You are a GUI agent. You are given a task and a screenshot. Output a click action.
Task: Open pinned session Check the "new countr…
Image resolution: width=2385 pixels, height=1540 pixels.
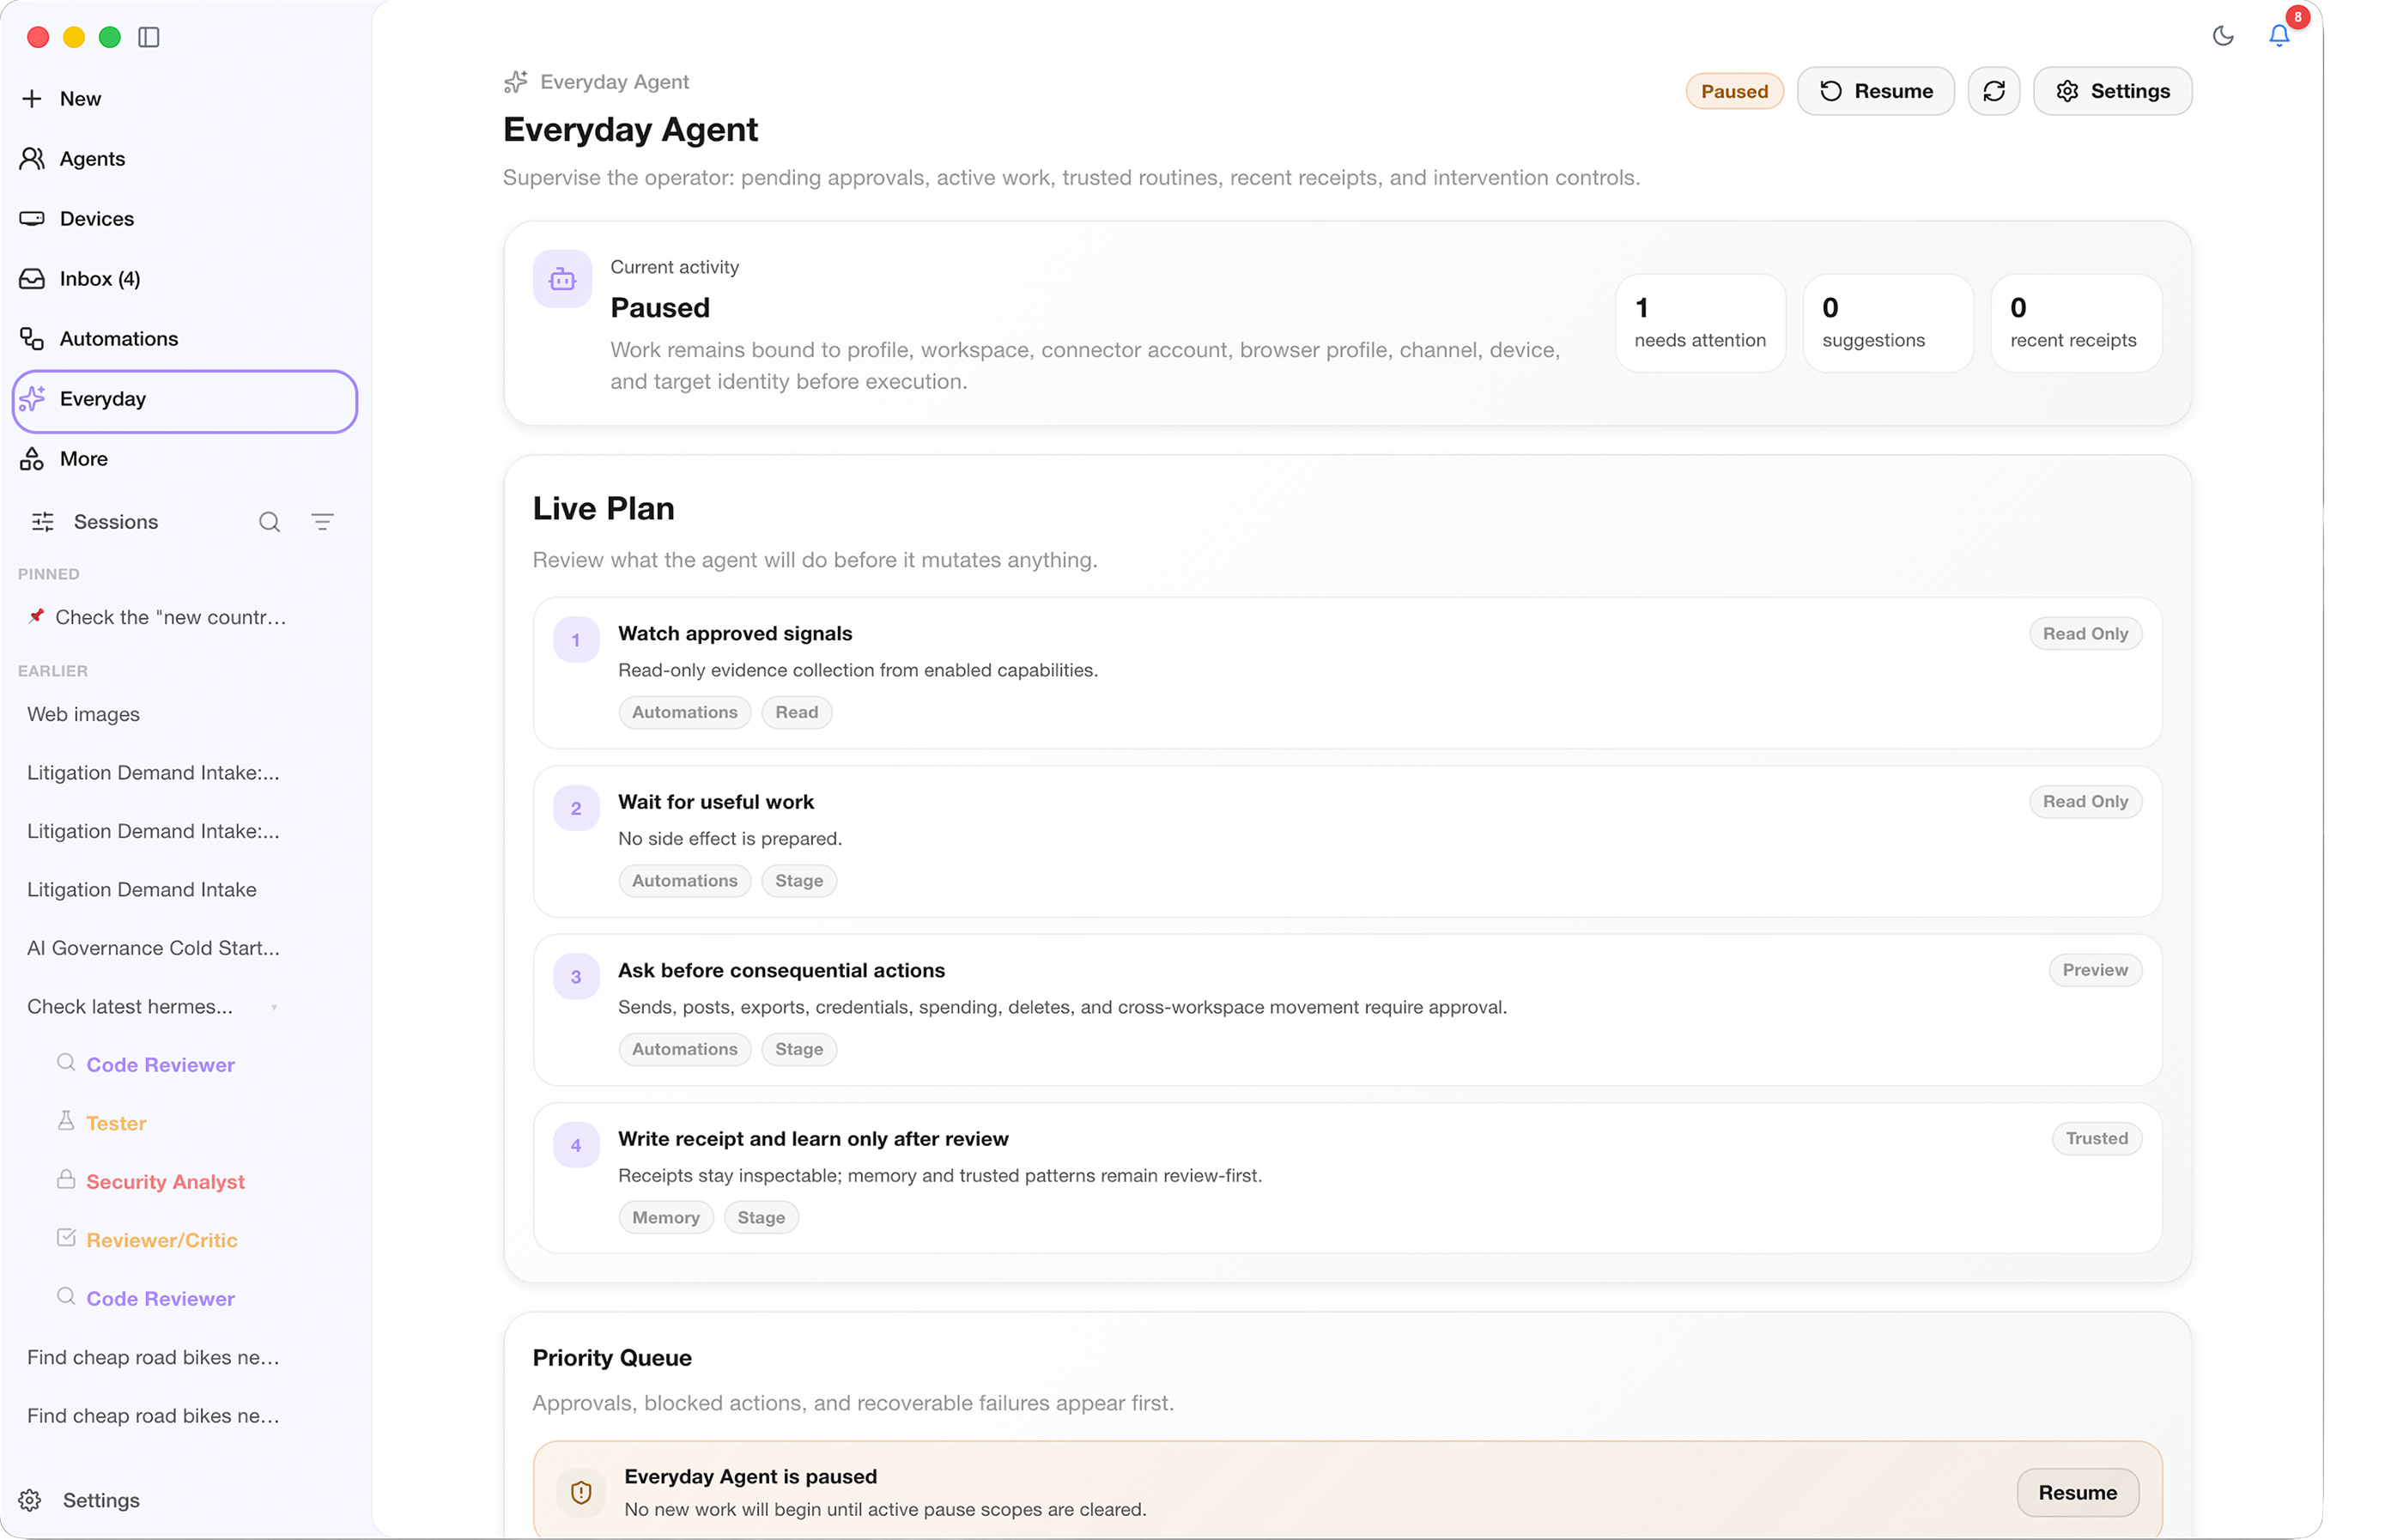click(x=171, y=617)
